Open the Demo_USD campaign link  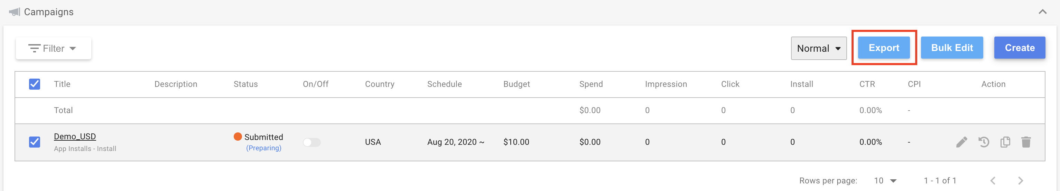(x=75, y=137)
